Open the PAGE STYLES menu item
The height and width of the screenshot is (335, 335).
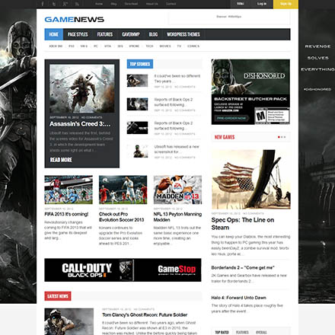point(78,34)
